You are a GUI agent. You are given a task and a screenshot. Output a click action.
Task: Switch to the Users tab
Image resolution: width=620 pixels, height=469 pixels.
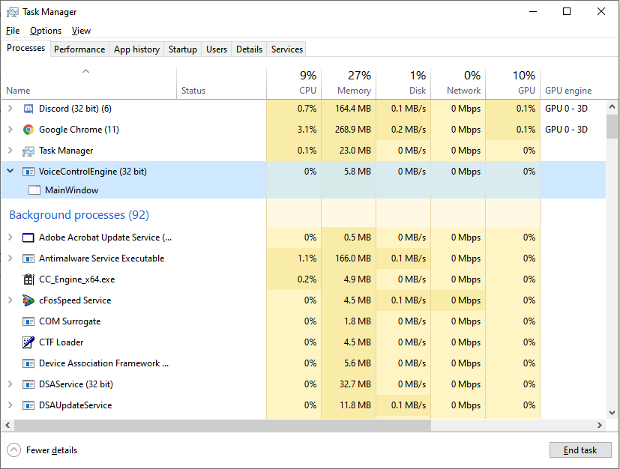217,49
